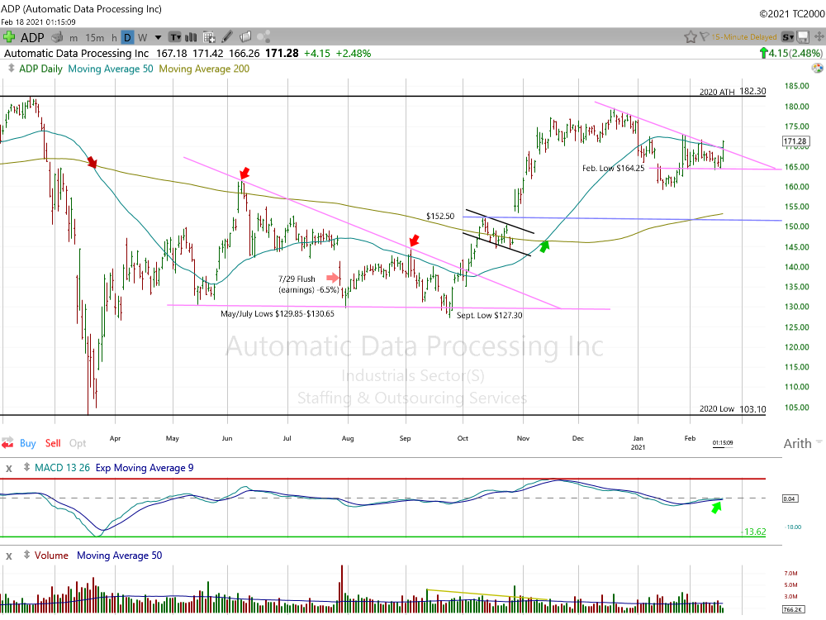This screenshot has height=620, width=826.
Task: Close the Volume indicator pane
Action: click(x=9, y=556)
